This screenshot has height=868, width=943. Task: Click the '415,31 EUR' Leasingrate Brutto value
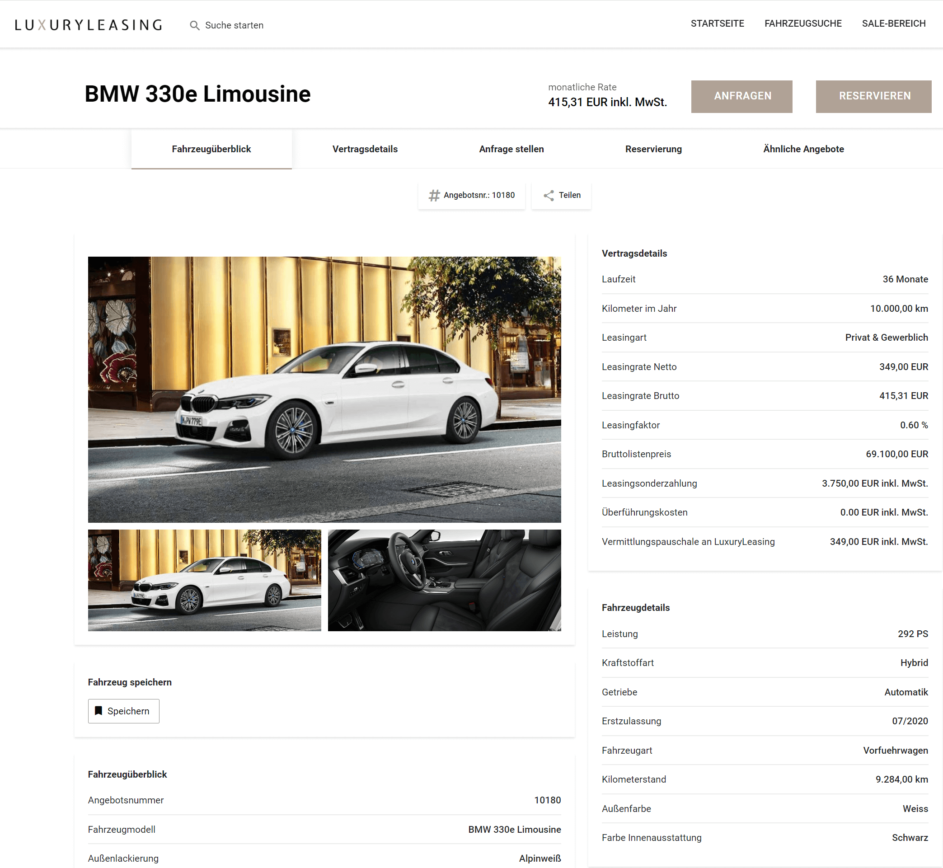[904, 396]
